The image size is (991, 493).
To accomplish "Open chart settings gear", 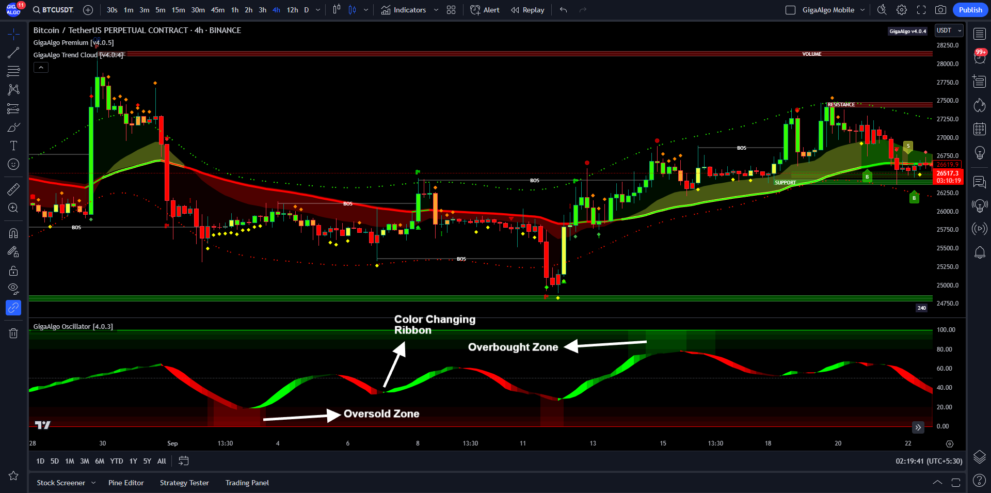I will 901,10.
